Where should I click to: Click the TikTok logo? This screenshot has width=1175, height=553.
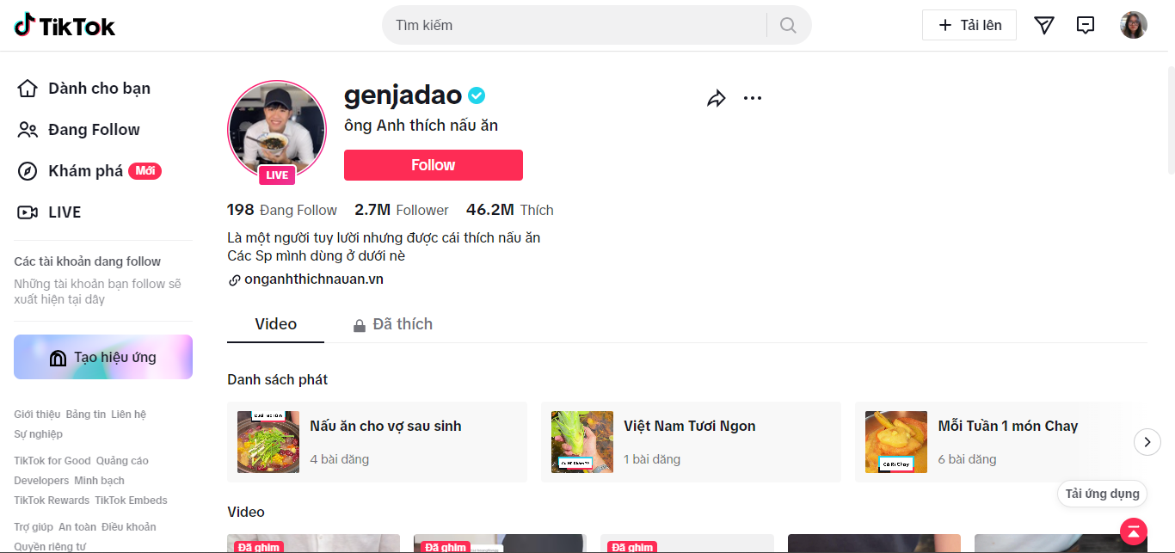click(x=65, y=26)
